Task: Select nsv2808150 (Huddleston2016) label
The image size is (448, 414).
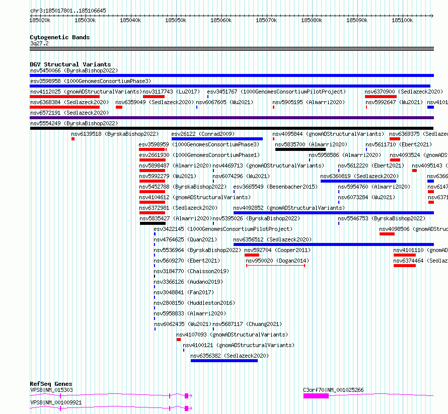Action: pyautogui.click(x=194, y=303)
